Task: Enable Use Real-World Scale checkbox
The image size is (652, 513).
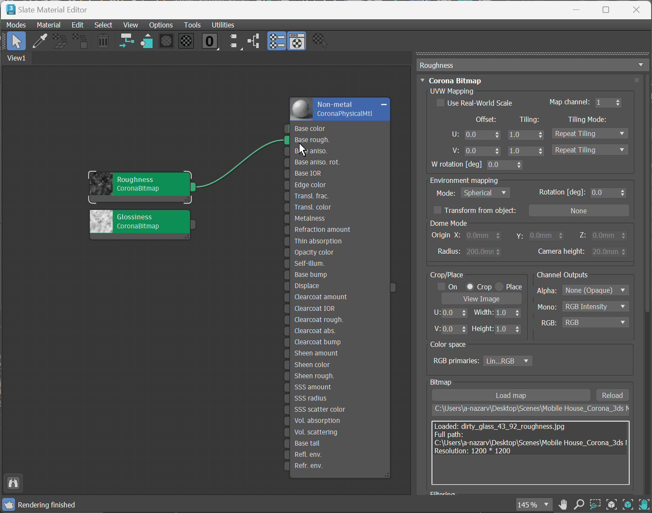Action: [x=440, y=103]
